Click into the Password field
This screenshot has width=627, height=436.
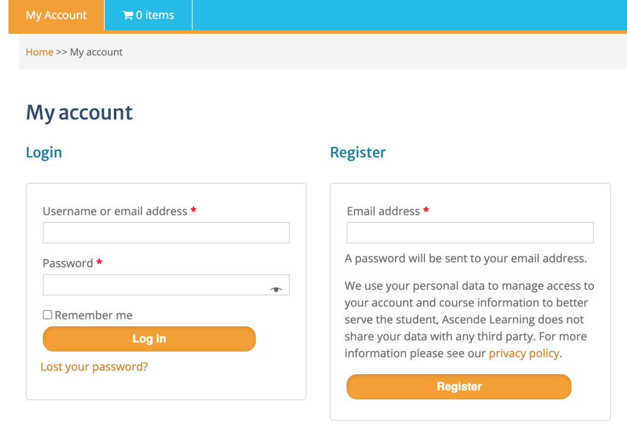(x=156, y=285)
